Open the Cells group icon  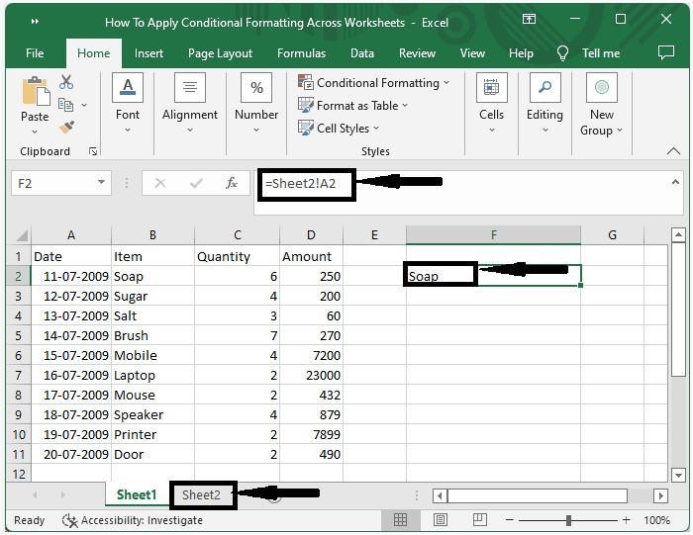(x=492, y=89)
